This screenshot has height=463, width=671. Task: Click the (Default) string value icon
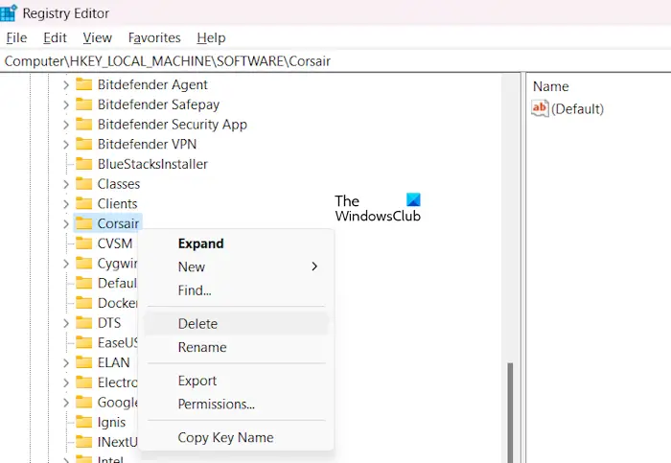[x=540, y=108]
